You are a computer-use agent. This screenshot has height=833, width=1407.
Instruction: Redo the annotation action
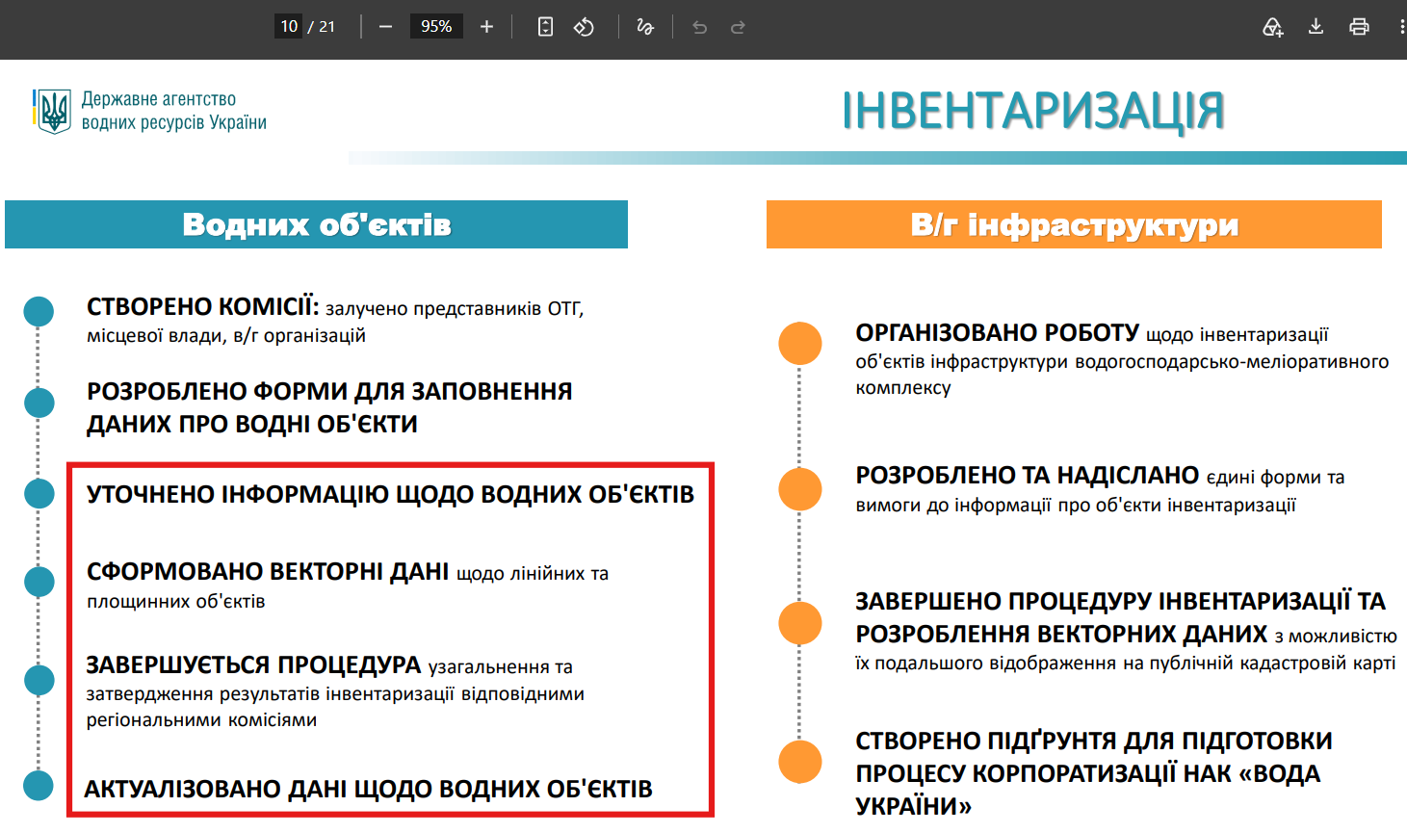[x=738, y=27]
